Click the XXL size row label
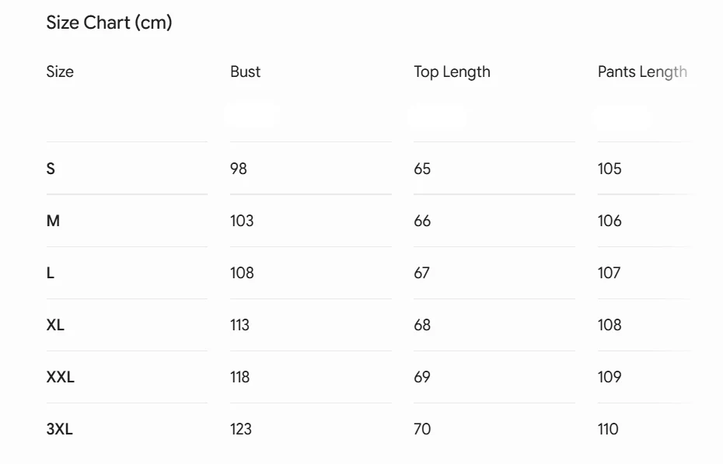The height and width of the screenshot is (464, 723). (61, 377)
